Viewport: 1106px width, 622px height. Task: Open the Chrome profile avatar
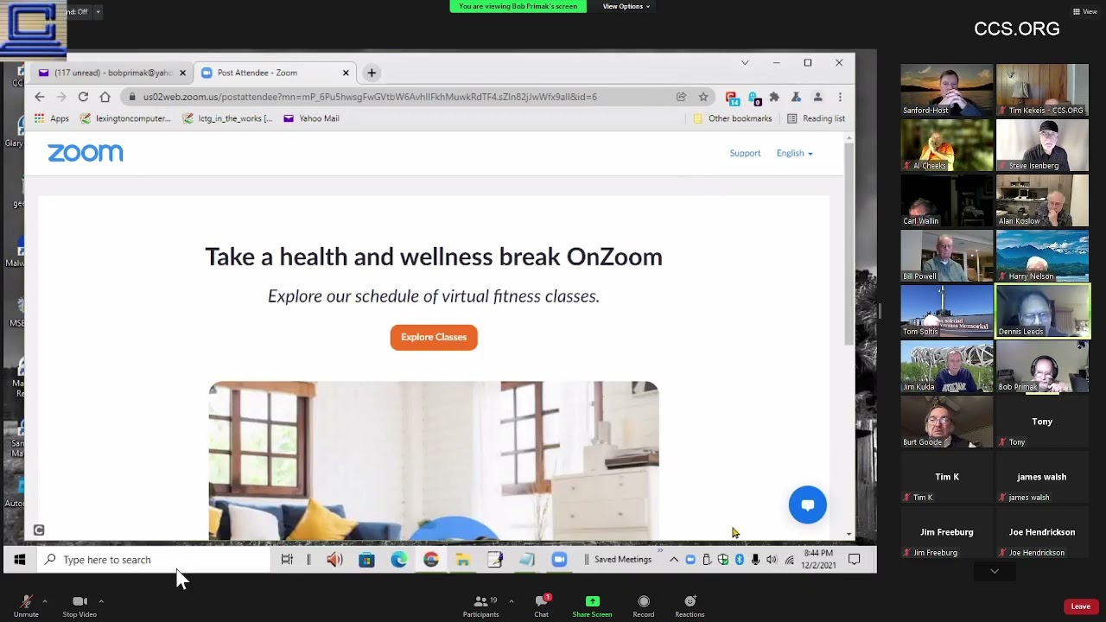[x=817, y=97]
